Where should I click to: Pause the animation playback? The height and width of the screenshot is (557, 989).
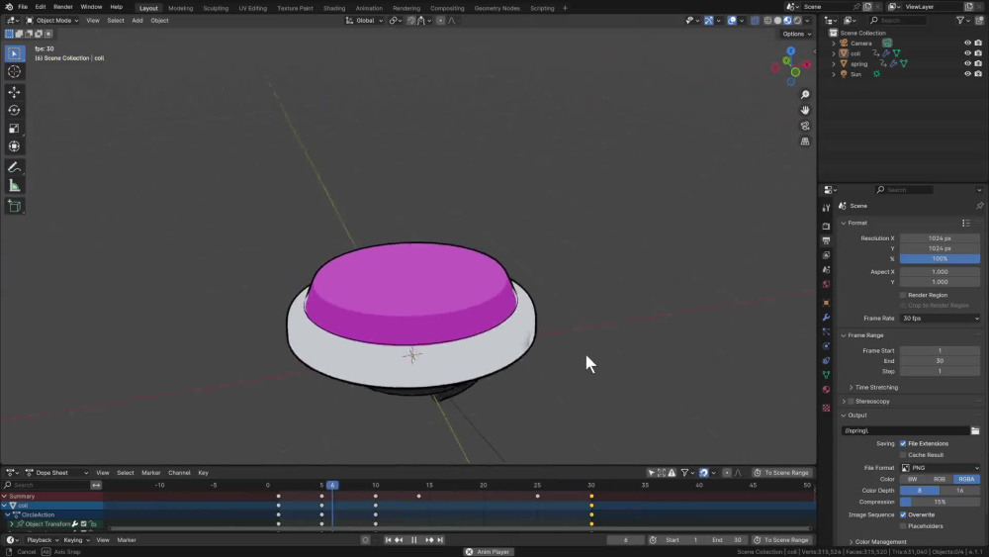pos(413,540)
